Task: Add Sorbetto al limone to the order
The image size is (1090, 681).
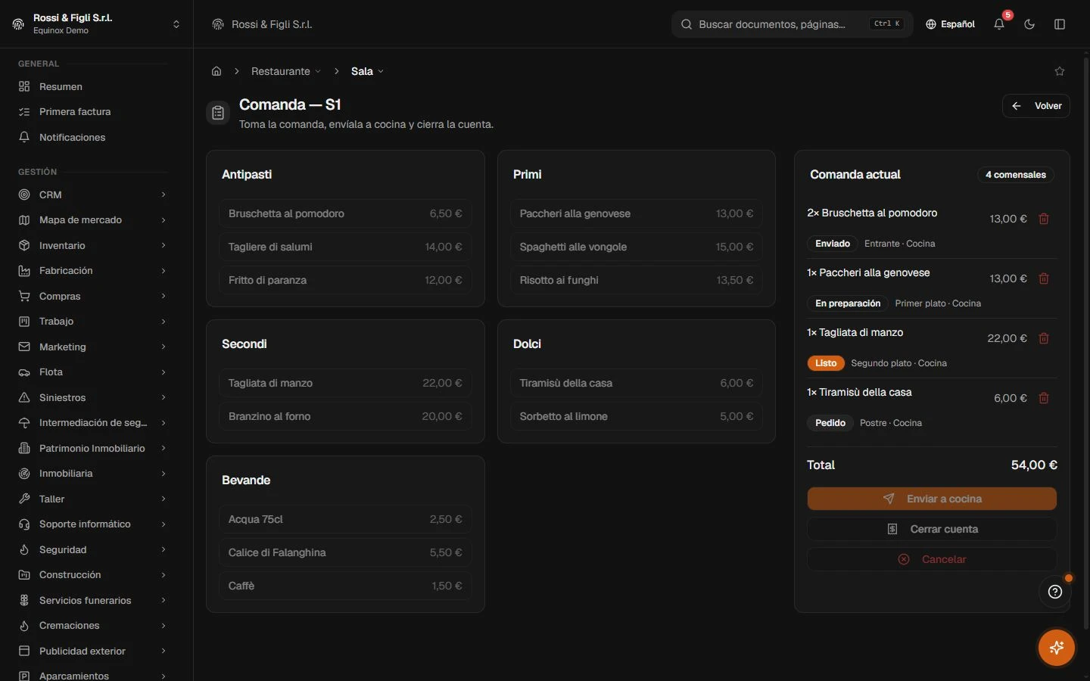Action: (637, 416)
